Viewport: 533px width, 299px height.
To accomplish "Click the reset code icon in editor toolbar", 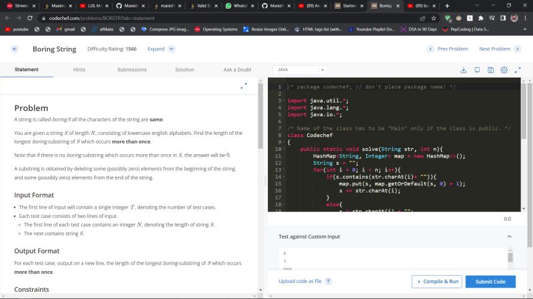I will coord(477,70).
